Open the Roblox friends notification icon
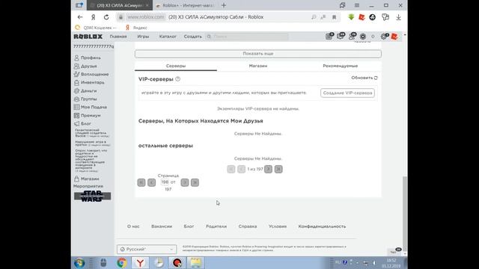479x269 pixels. pyautogui.click(x=352, y=37)
